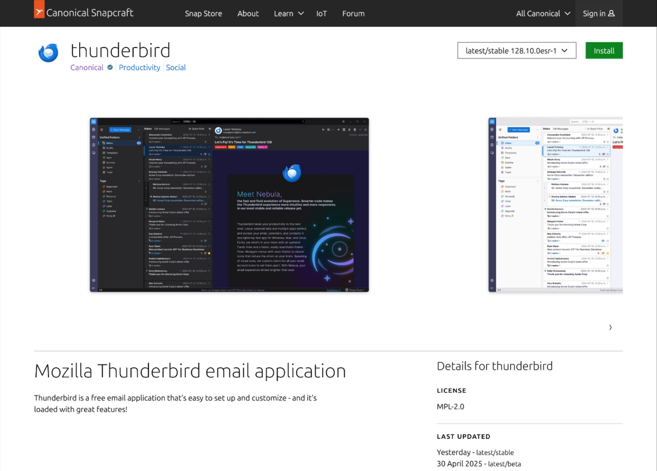The image size is (657, 471).
Task: Click the green Install button
Action: click(x=604, y=51)
